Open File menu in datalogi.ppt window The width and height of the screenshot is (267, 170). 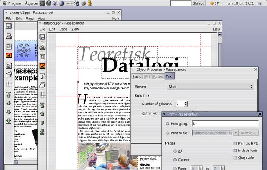coord(42,29)
